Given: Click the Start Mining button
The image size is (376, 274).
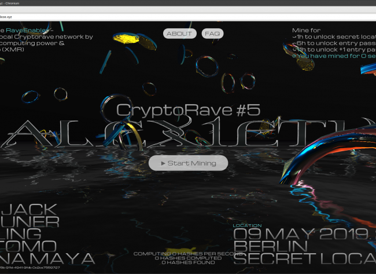Looking at the screenshot, I should pyautogui.click(x=188, y=163).
